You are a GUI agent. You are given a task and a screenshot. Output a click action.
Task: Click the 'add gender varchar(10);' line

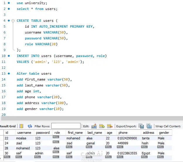pyautogui.click(x=40, y=109)
